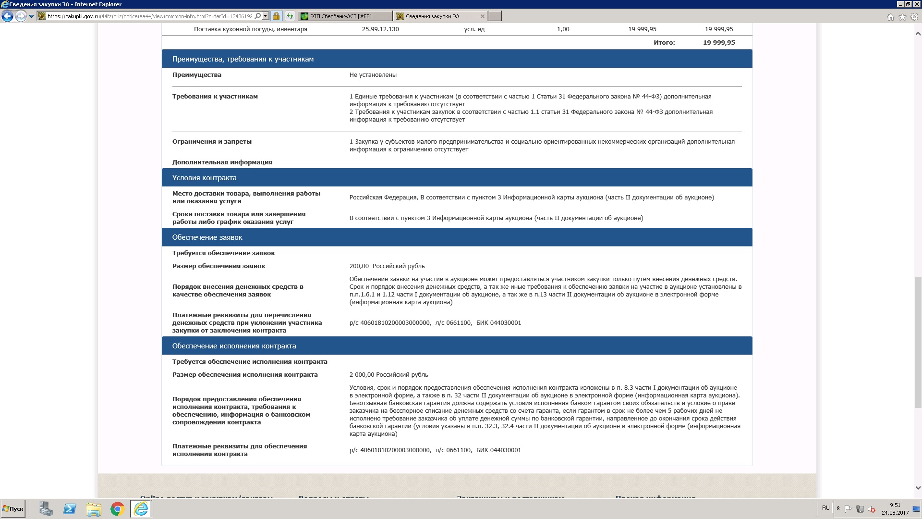Viewport: 922px width, 519px height.
Task: Click the scroll down arrow
Action: click(918, 487)
